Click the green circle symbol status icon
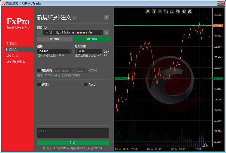The width and height of the screenshot is (226, 153). 39,32
